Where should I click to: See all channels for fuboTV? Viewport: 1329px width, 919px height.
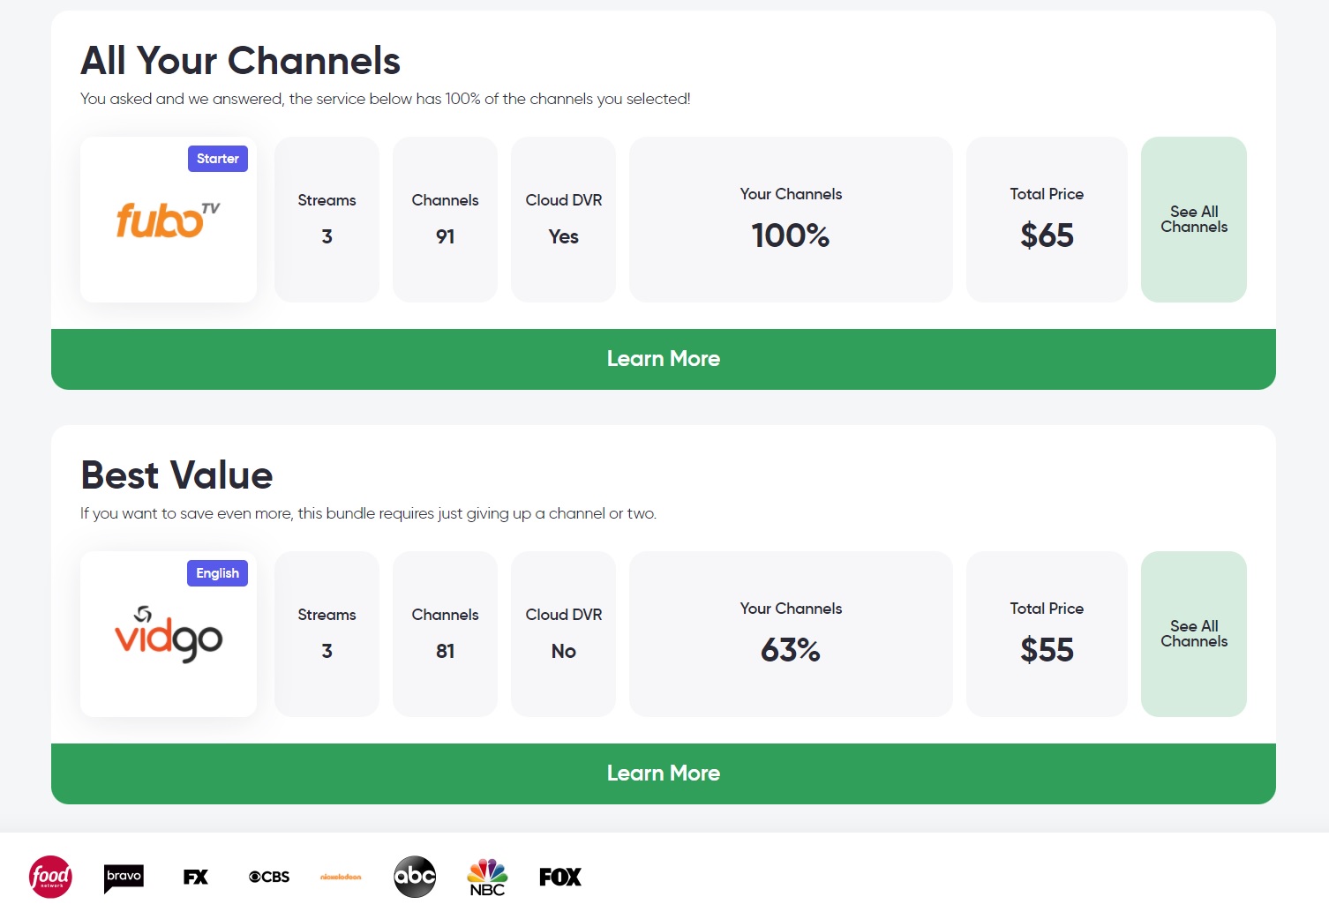[1194, 220]
